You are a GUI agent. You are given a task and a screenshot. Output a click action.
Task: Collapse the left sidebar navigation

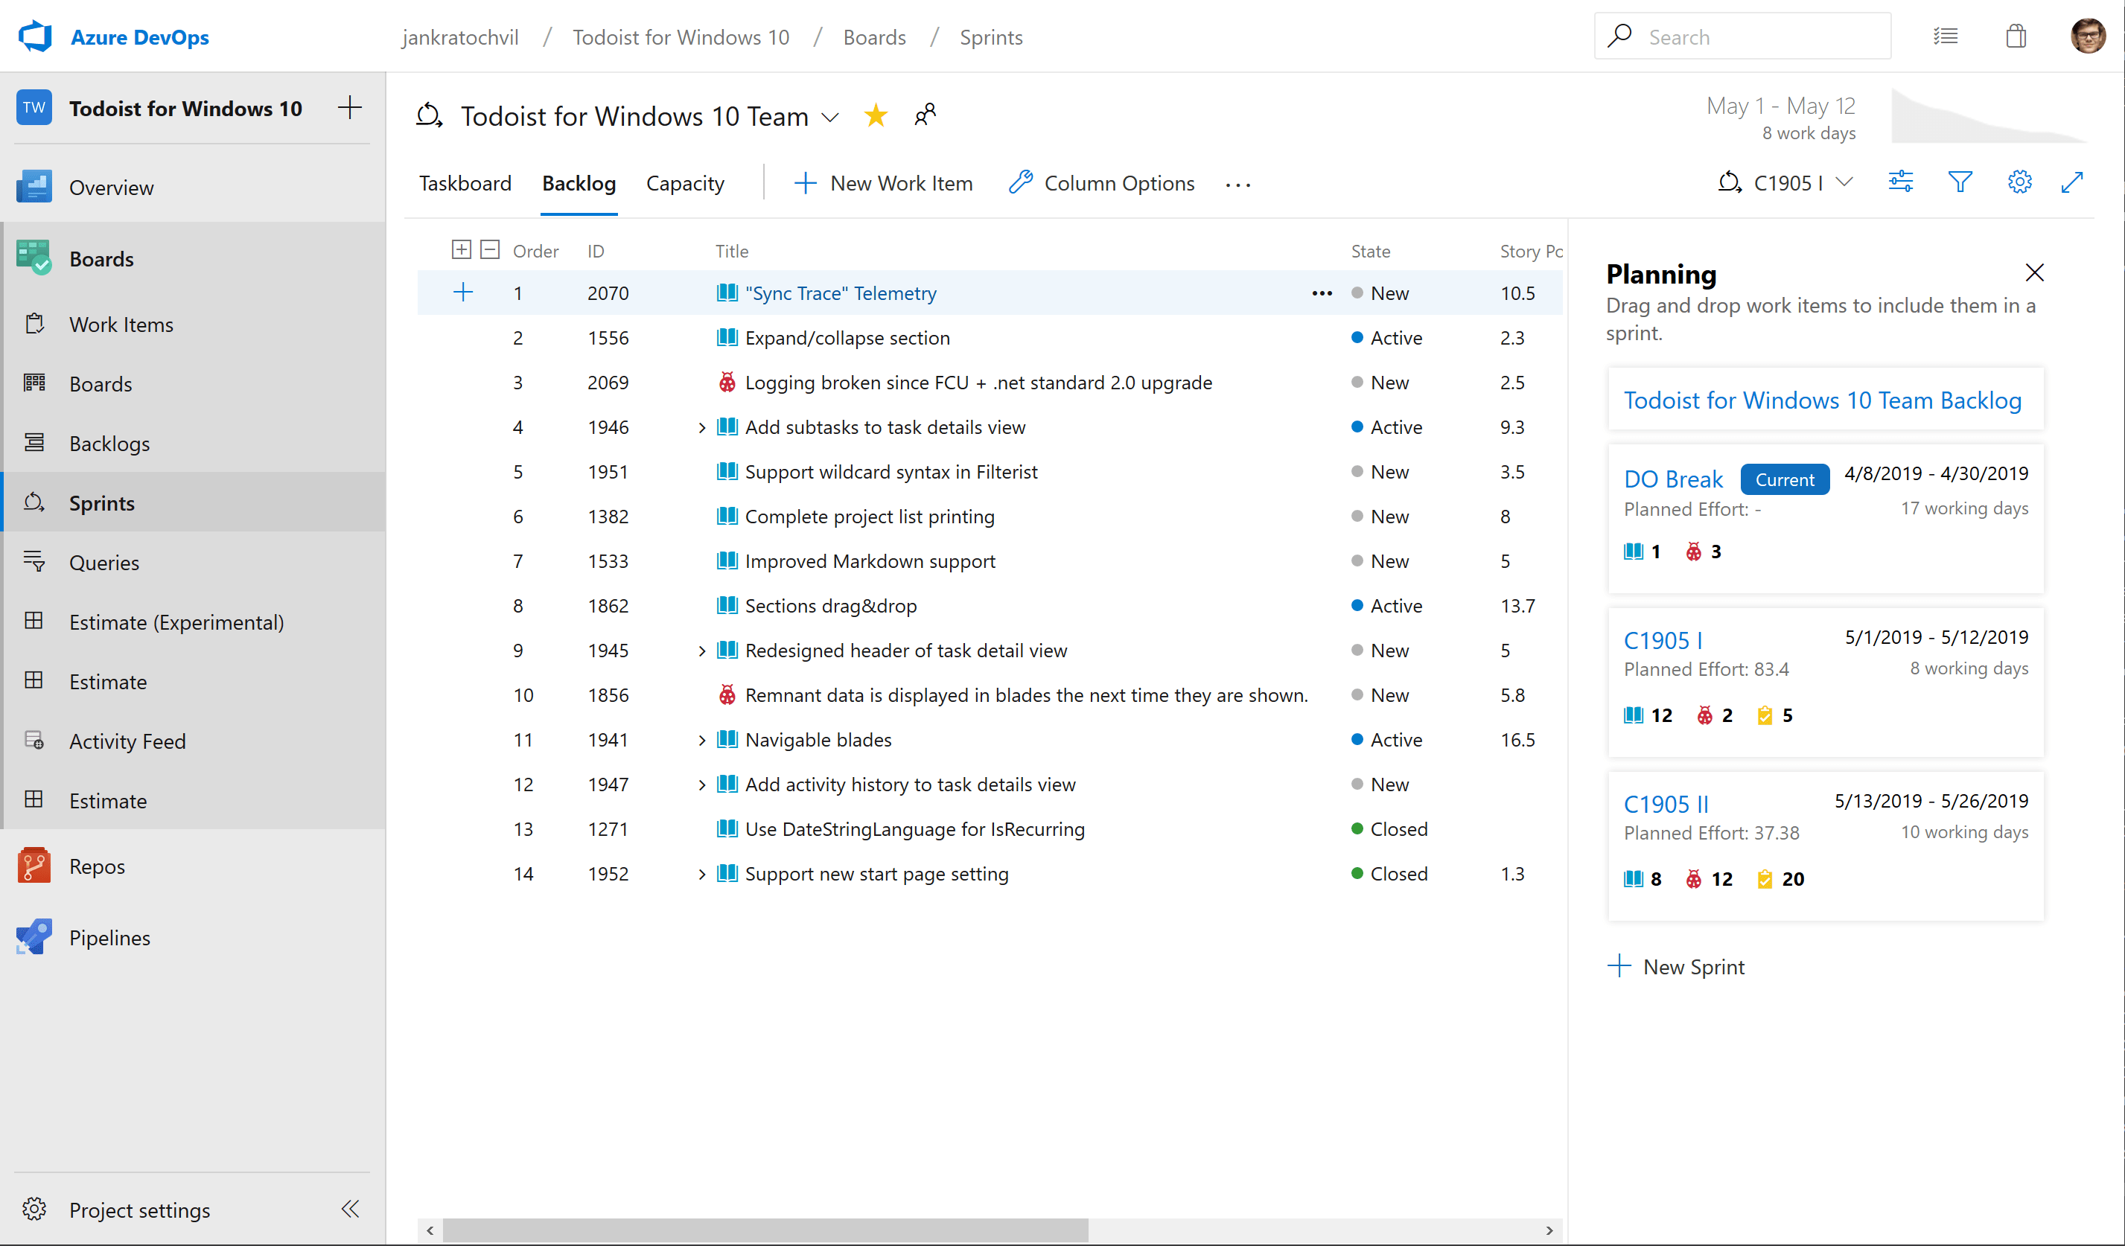tap(350, 1209)
